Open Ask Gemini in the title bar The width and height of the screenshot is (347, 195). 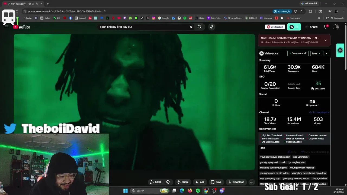point(309,4)
